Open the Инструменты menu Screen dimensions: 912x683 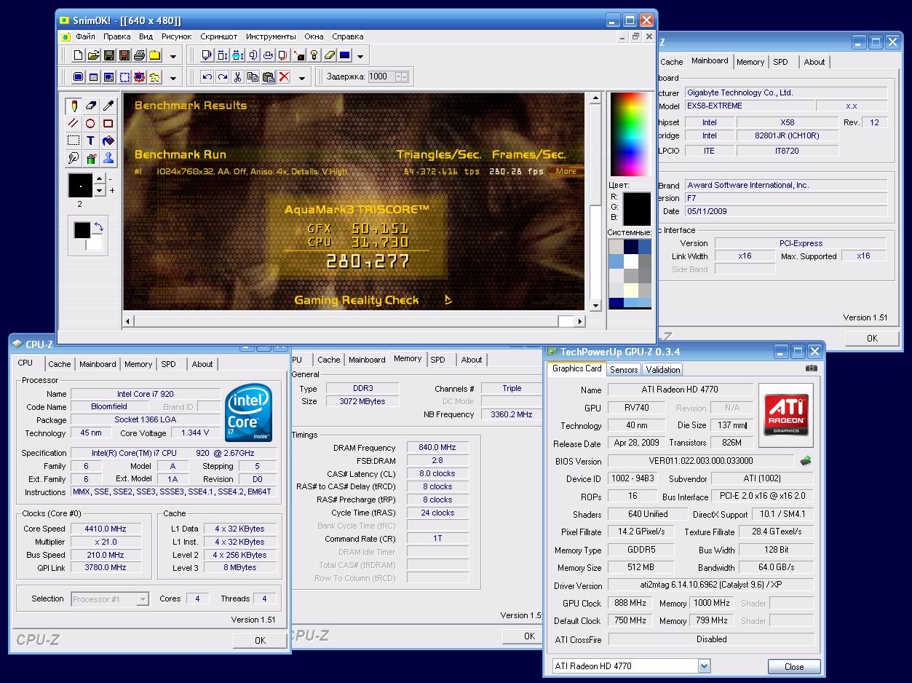coord(271,36)
